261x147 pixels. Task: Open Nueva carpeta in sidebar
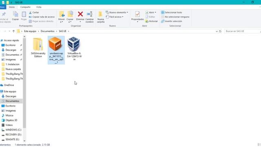click(13, 69)
